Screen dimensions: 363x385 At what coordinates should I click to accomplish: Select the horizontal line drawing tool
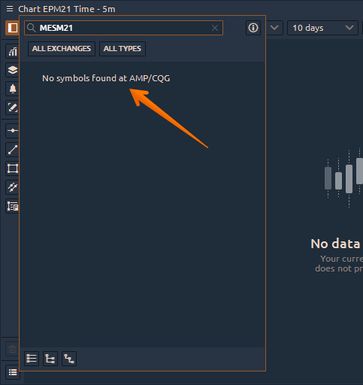[x=13, y=131]
